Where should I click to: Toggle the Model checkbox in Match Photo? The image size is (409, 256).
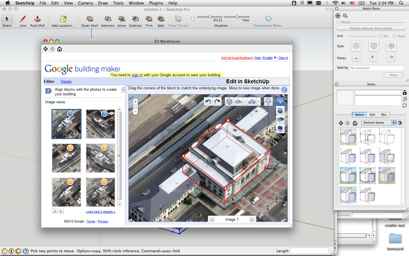click(338, 22)
